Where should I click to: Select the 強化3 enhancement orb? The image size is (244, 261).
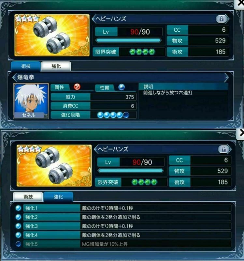[18, 226]
